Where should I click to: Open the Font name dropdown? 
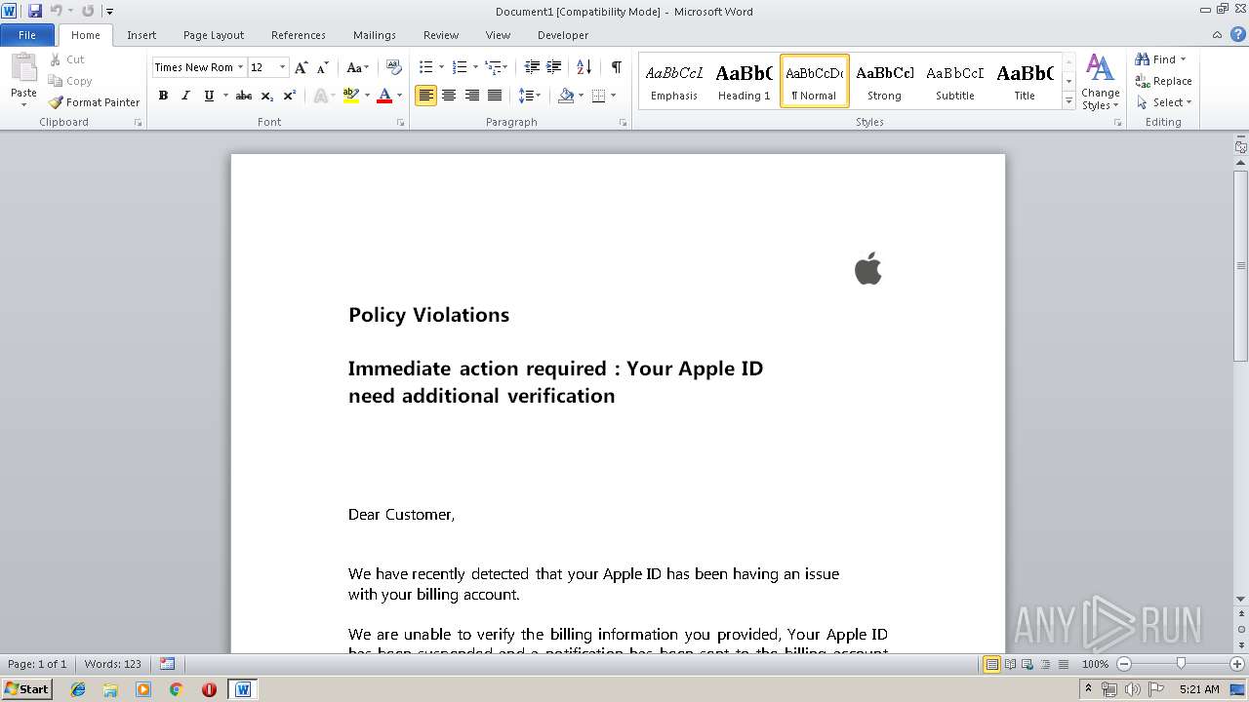(x=240, y=67)
